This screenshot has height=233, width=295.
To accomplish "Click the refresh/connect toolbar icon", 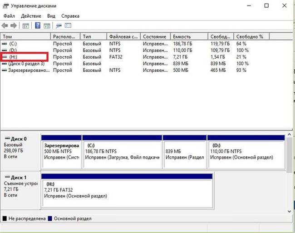I will 59,26.
